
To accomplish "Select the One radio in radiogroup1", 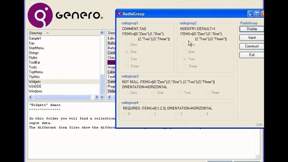I will [126, 52].
